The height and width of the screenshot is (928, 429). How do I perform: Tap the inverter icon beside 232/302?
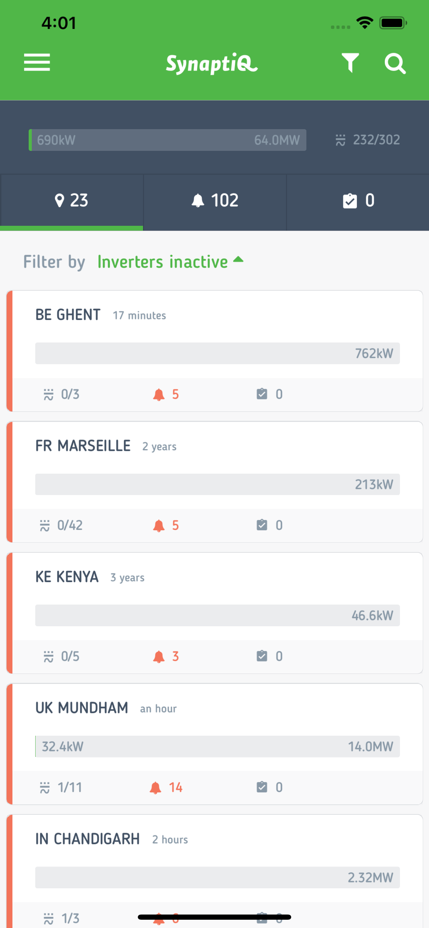point(340,140)
